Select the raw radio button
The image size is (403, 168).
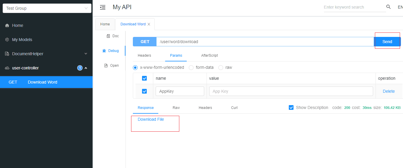pos(221,68)
